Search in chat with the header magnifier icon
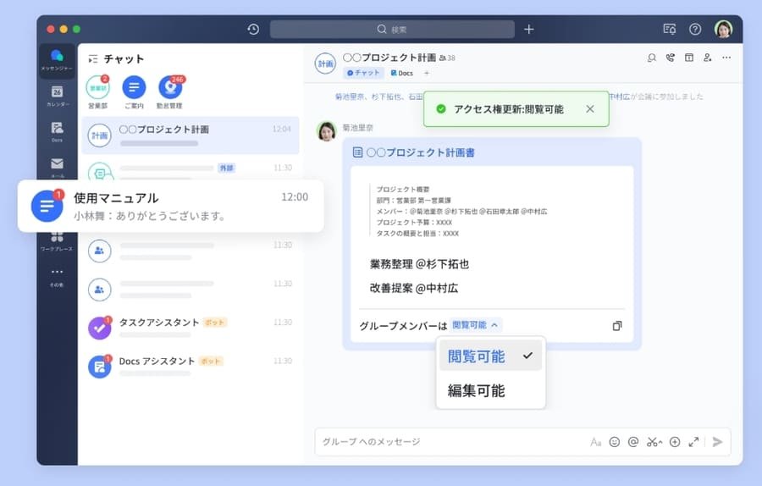Screen dimensions: 762x486 (652, 58)
